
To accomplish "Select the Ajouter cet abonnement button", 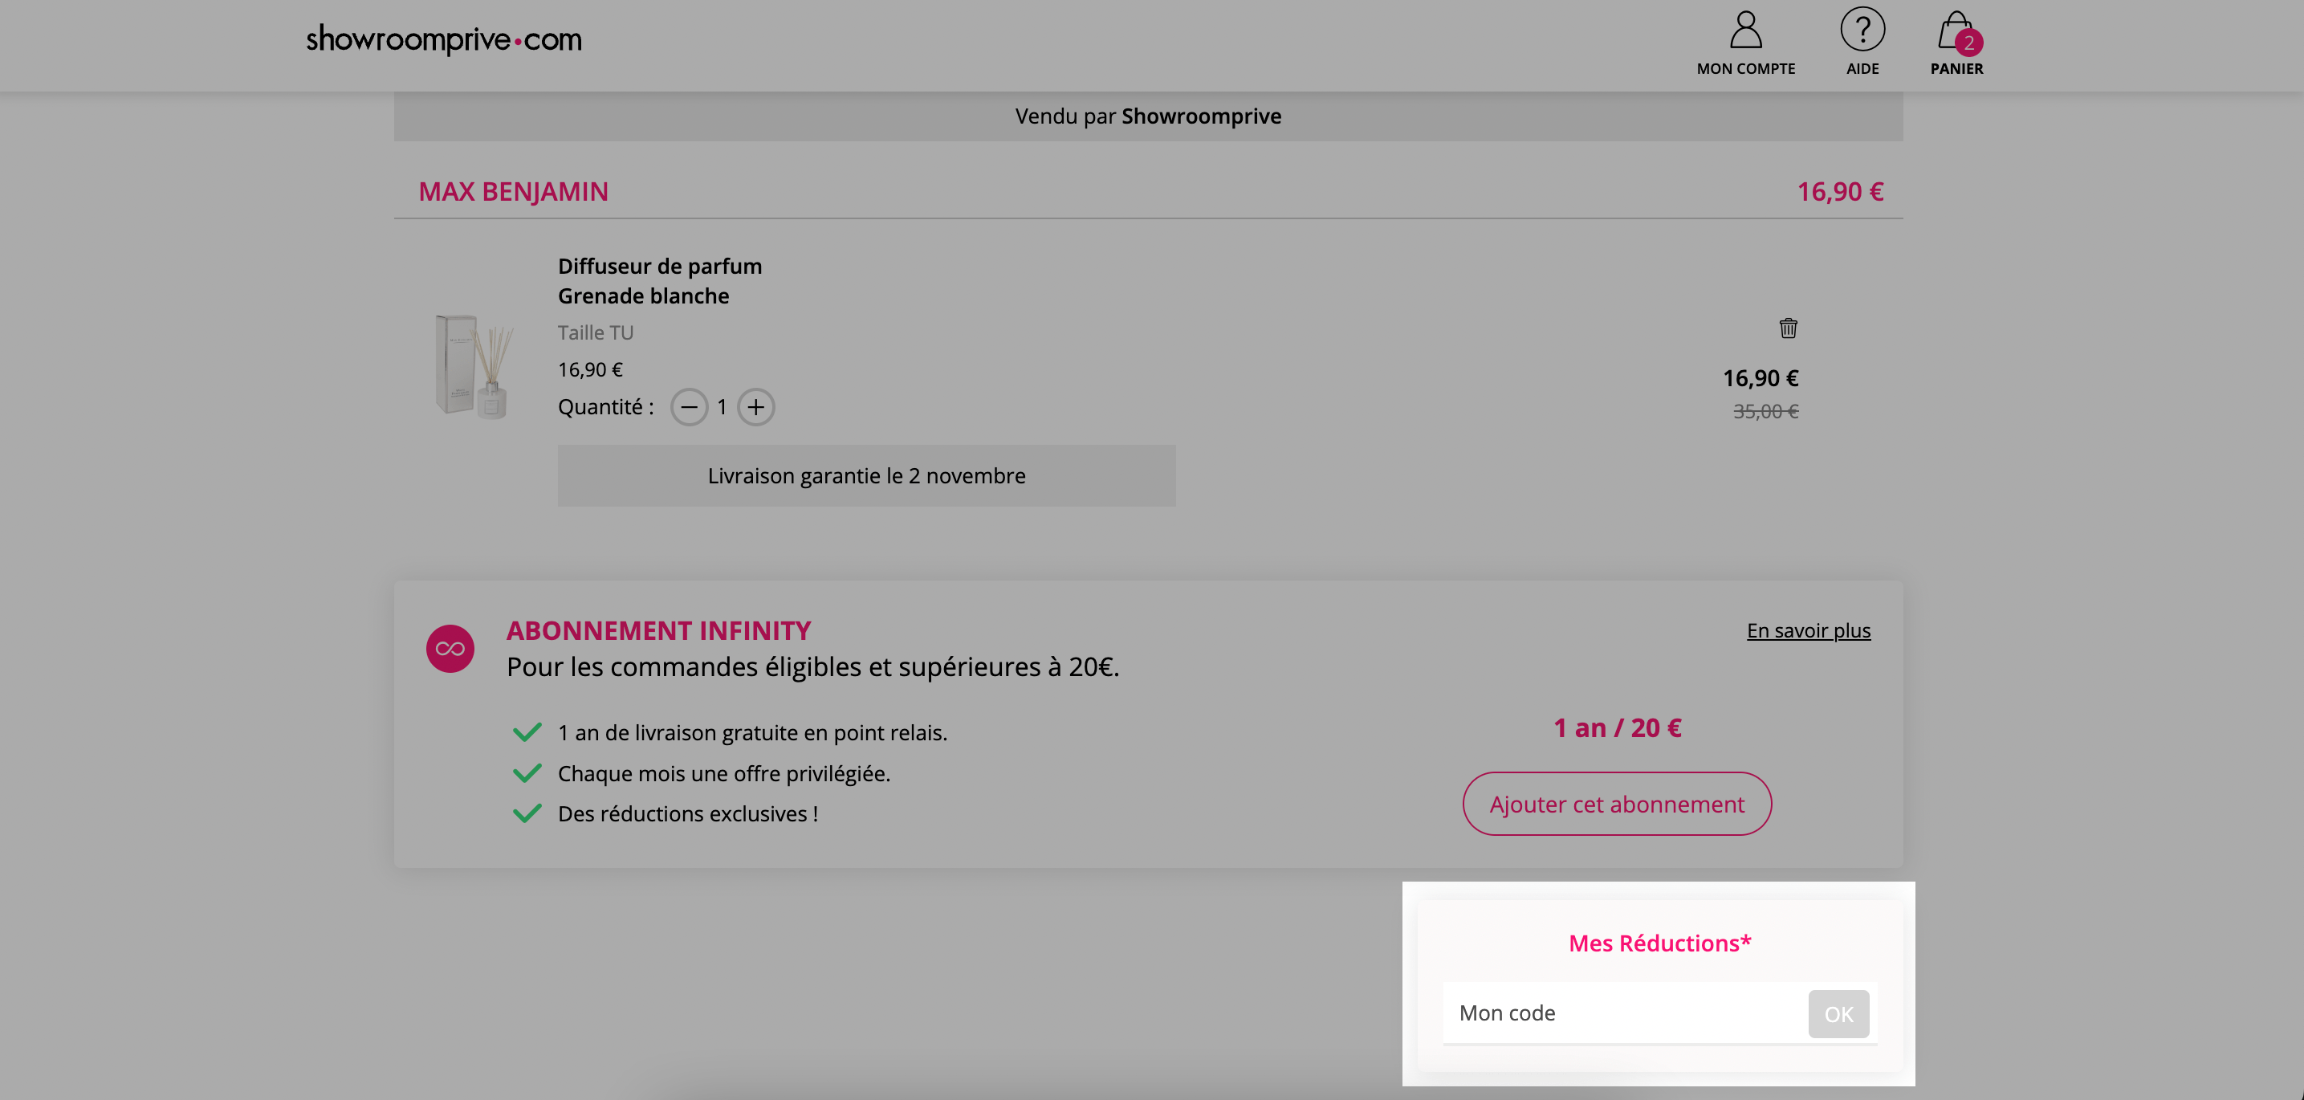I will coord(1616,803).
